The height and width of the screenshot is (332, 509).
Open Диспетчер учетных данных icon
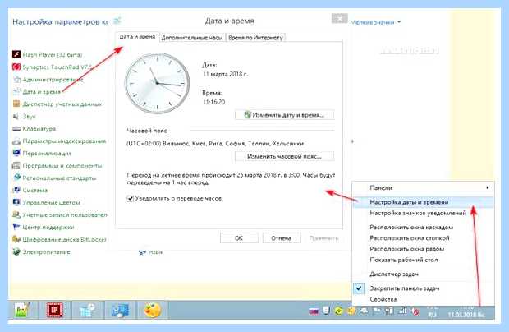point(16,104)
